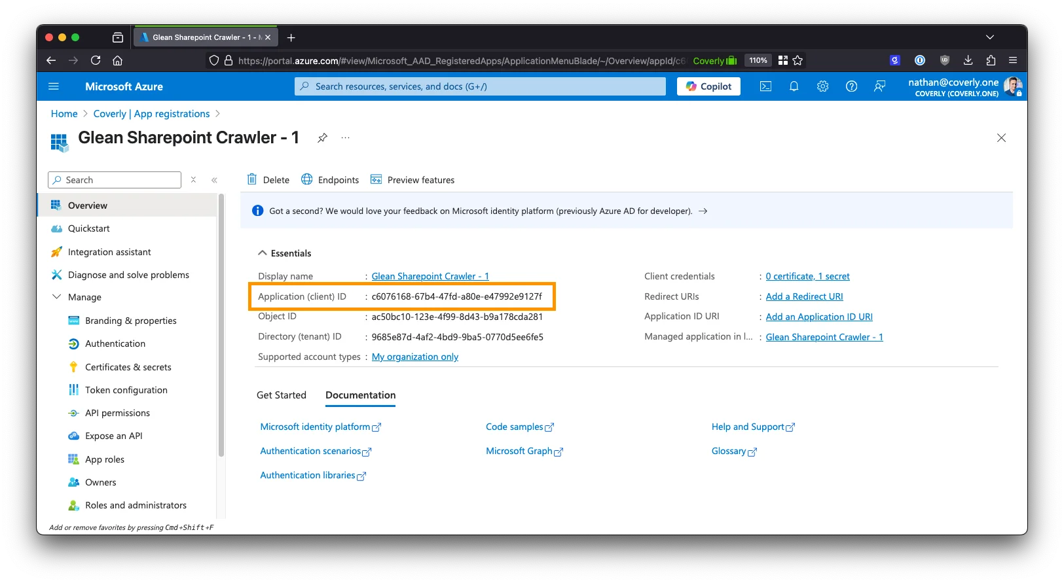Open Authentication scenarios link
The height and width of the screenshot is (583, 1064).
[x=316, y=451]
